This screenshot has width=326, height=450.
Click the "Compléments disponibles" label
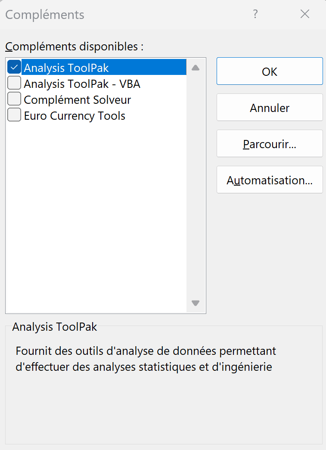pos(74,47)
